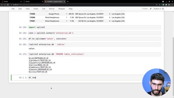Click the media control icon in title bar
174x98 pixels.
tap(163, 2)
